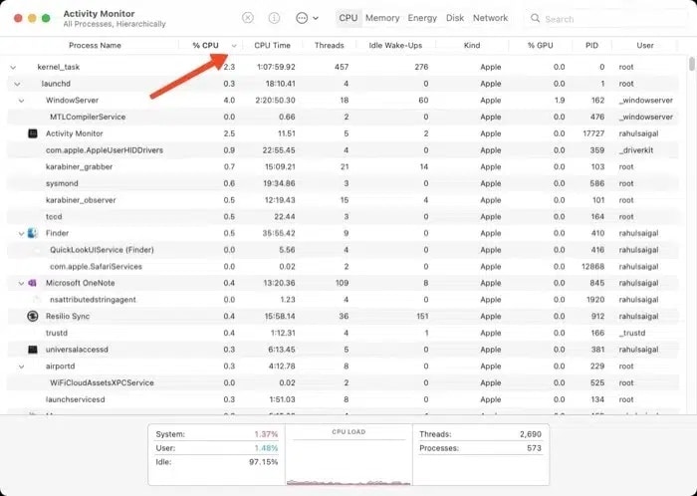The width and height of the screenshot is (697, 496).
Task: Click the Stop process X icon
Action: [248, 18]
